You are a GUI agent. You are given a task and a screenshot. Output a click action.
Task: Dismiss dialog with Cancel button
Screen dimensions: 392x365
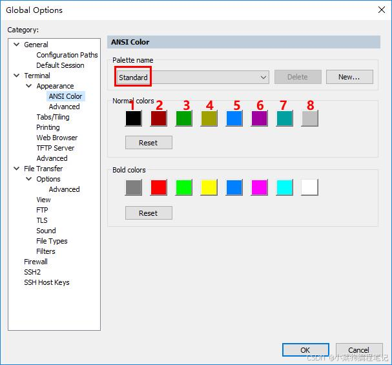point(359,349)
